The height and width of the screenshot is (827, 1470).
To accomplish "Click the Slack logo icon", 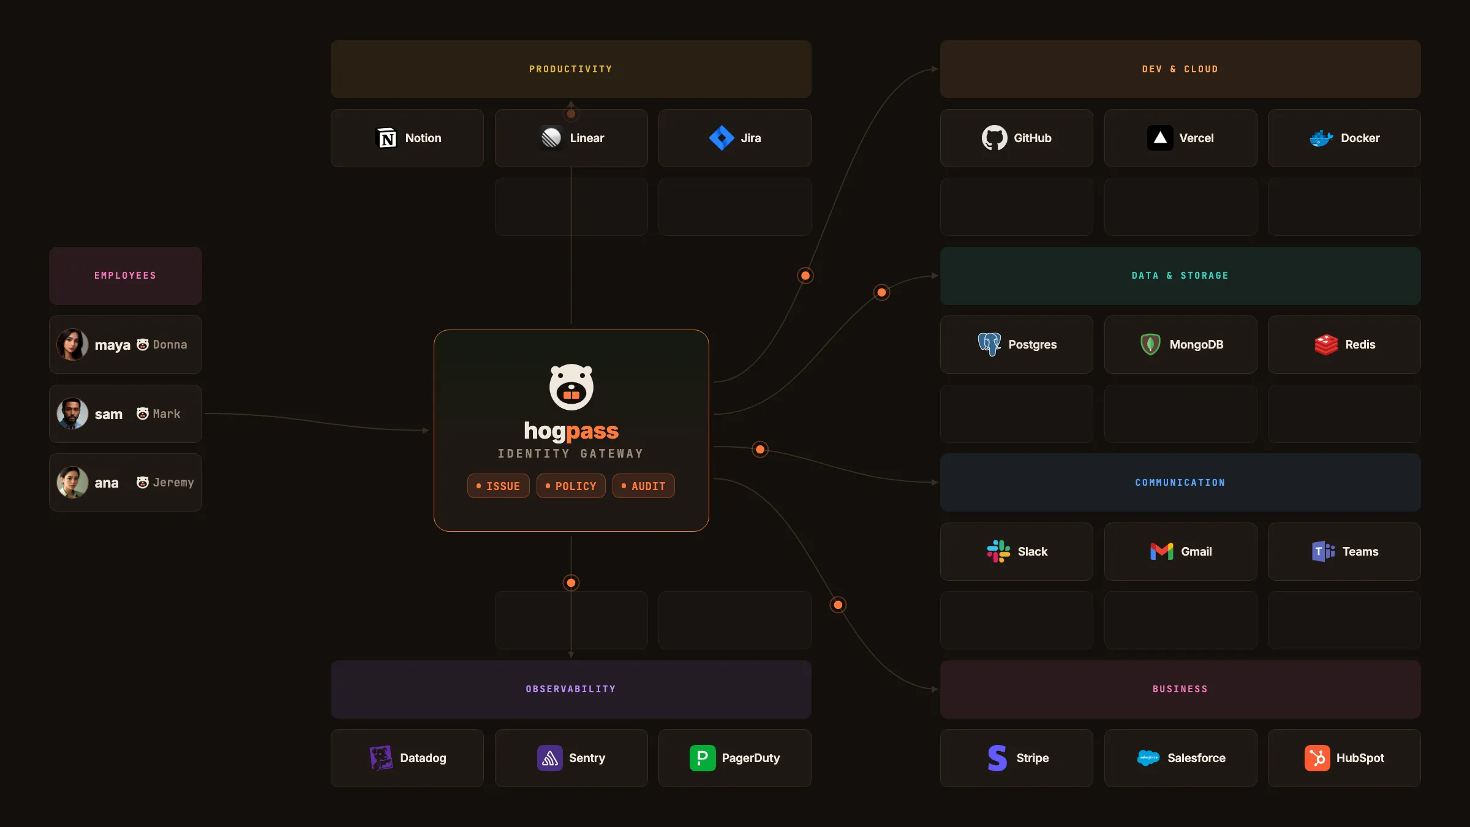I will pos(999,551).
